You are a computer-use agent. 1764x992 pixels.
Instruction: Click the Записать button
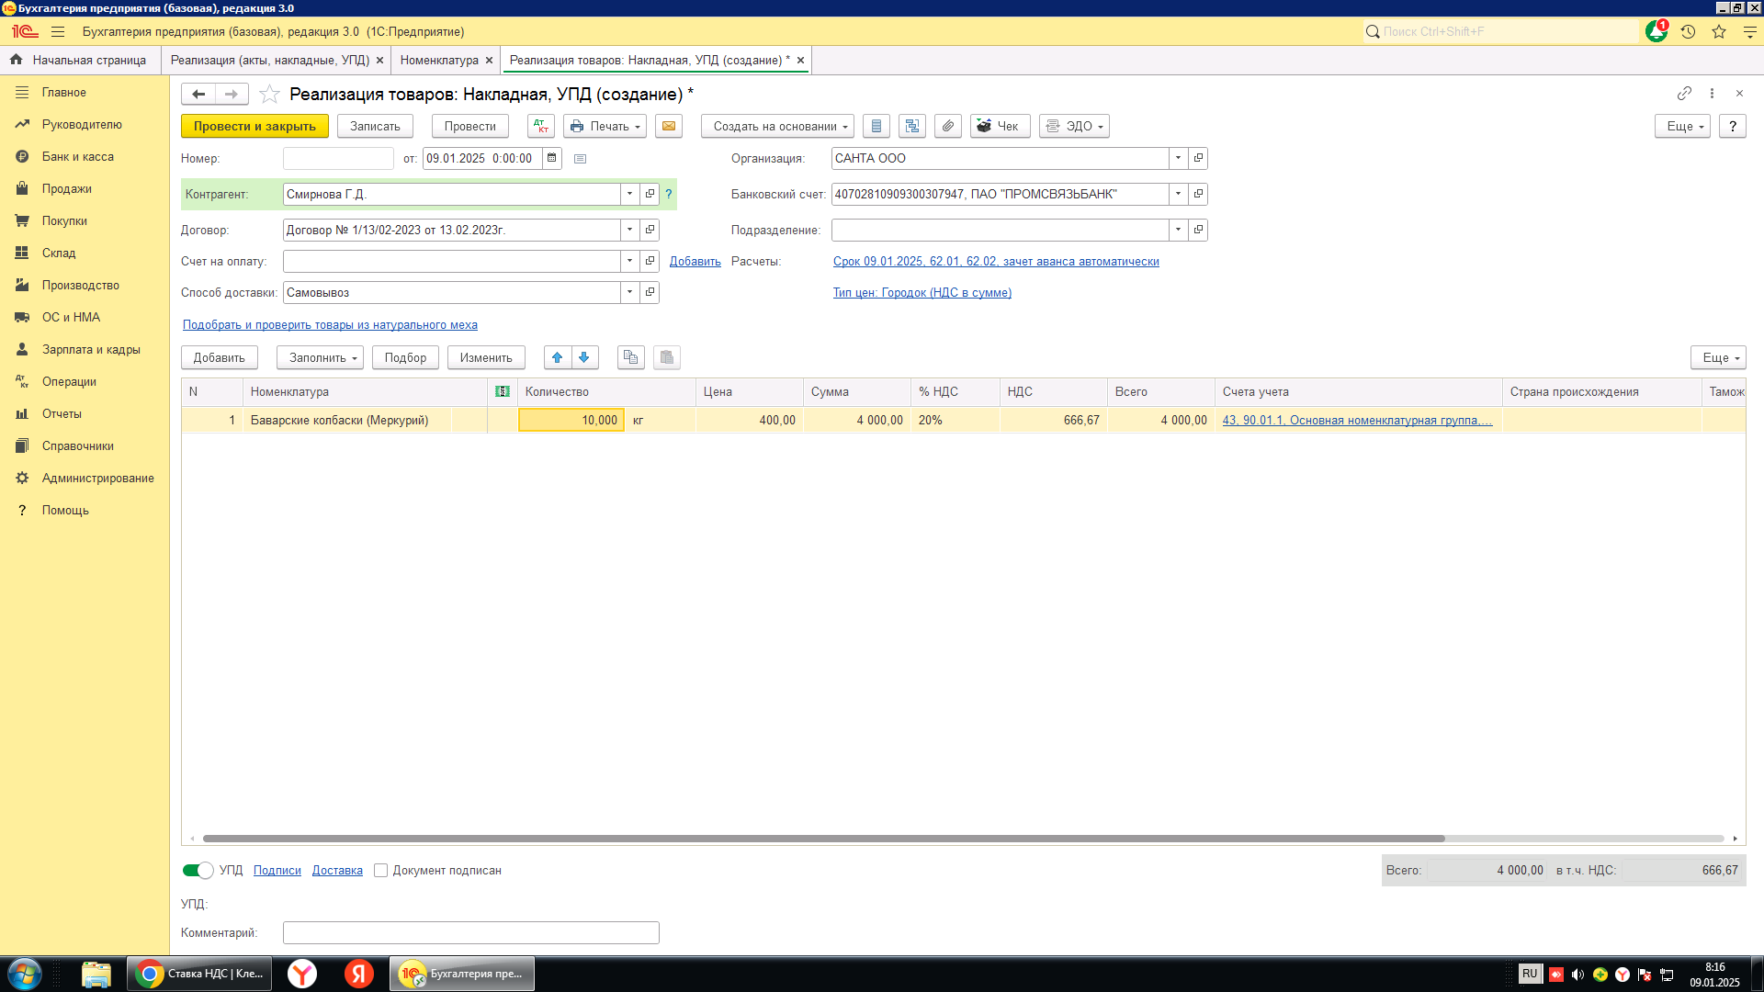tap(375, 126)
